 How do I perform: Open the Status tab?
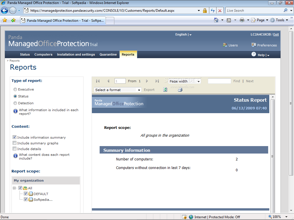[x=25, y=54]
